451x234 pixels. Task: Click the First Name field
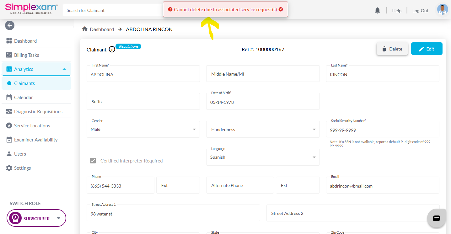click(x=143, y=74)
